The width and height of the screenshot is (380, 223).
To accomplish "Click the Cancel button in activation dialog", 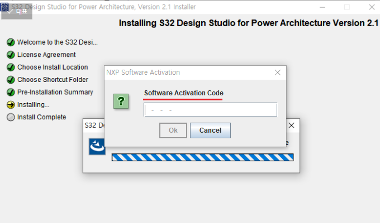I will 210,130.
